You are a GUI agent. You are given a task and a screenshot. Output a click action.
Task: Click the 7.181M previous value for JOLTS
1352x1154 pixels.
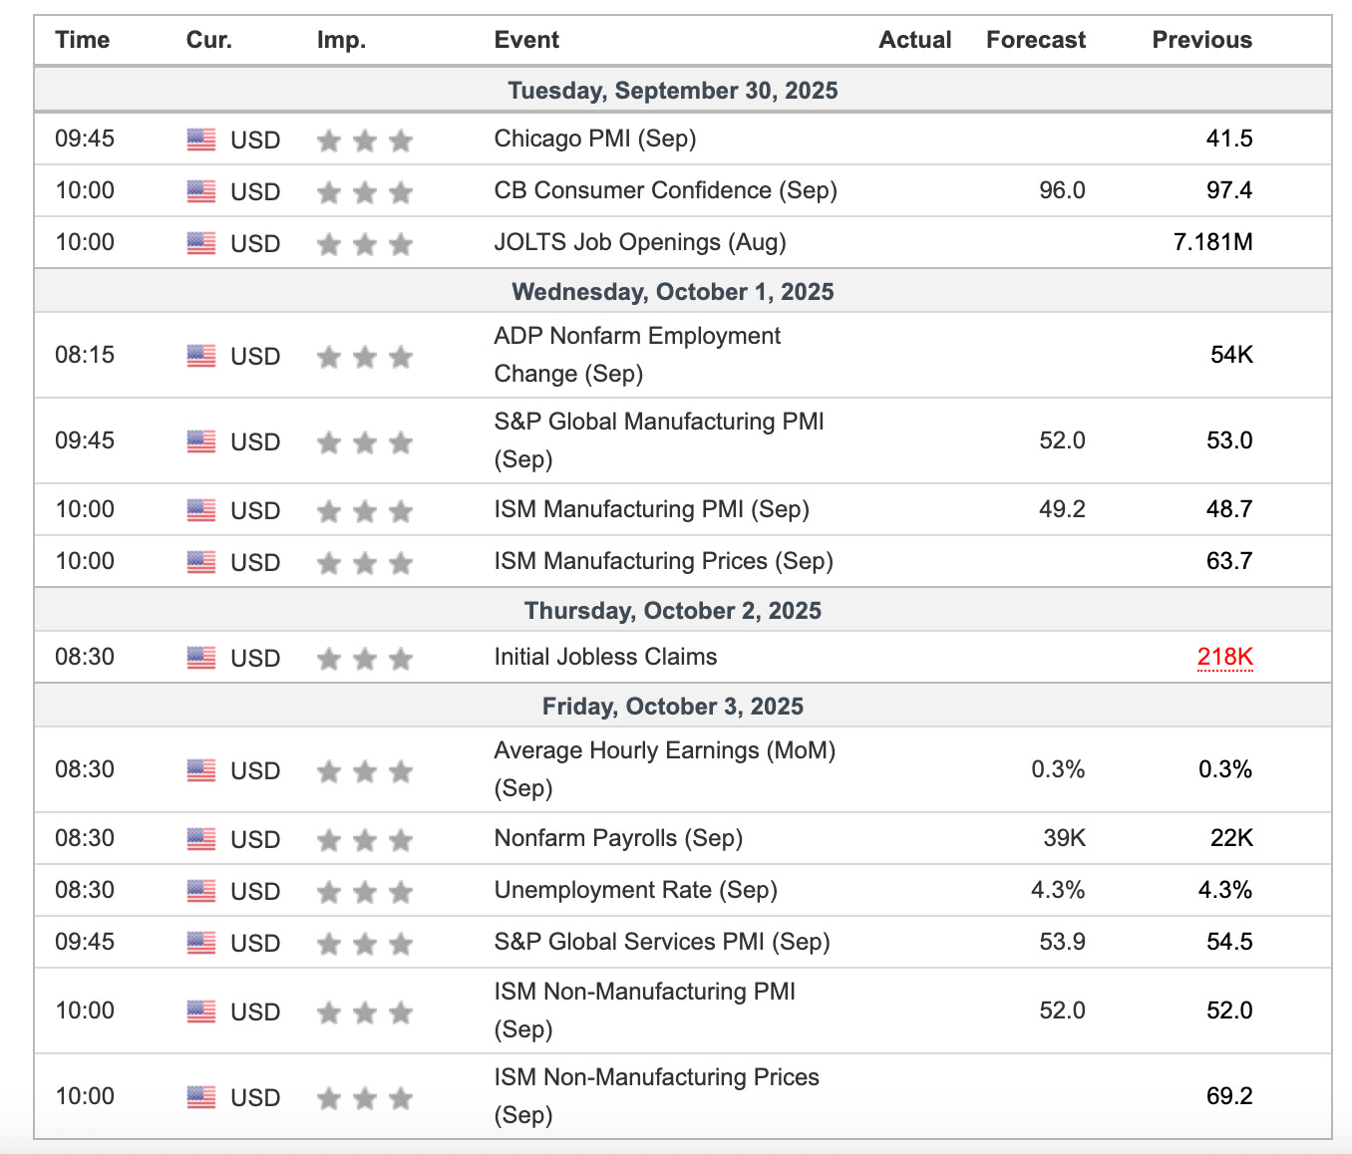[1213, 242]
